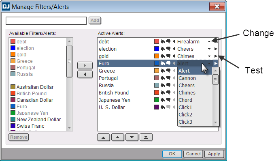Toggle highlight icon for gold alert
This screenshot has height=161, width=274.
point(163,56)
